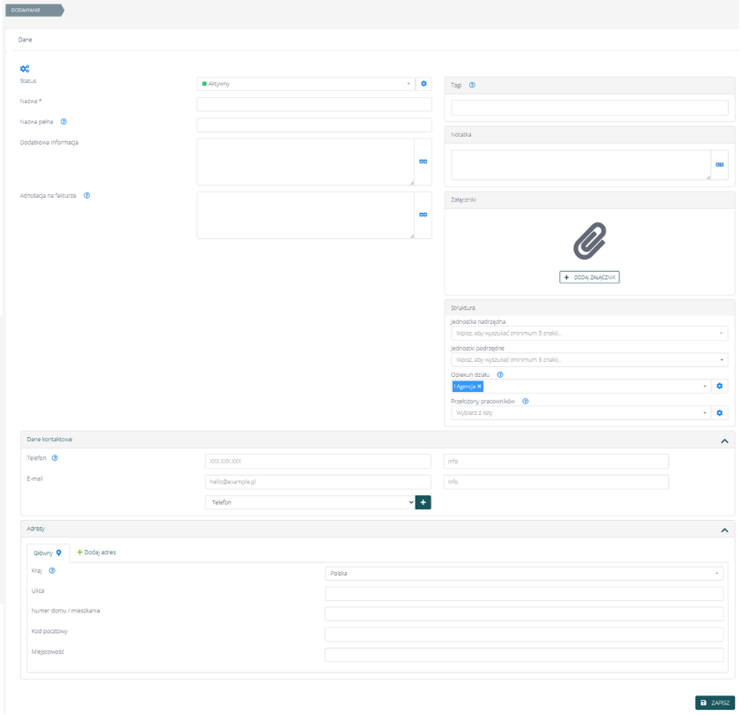The image size is (741, 715).
Task: Click the help icon next to Tagi
Action: [x=472, y=85]
